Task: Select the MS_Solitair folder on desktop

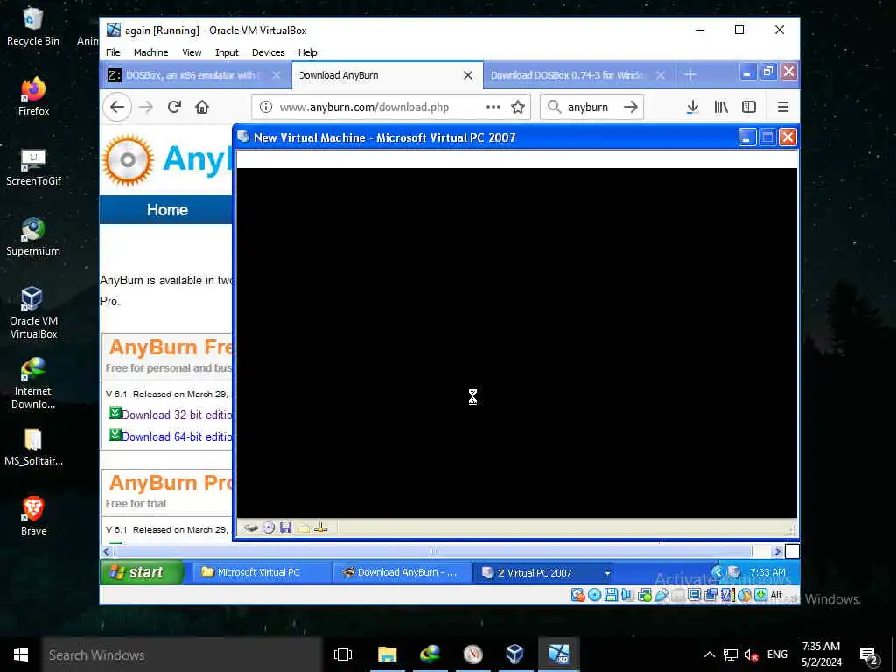Action: click(33, 447)
